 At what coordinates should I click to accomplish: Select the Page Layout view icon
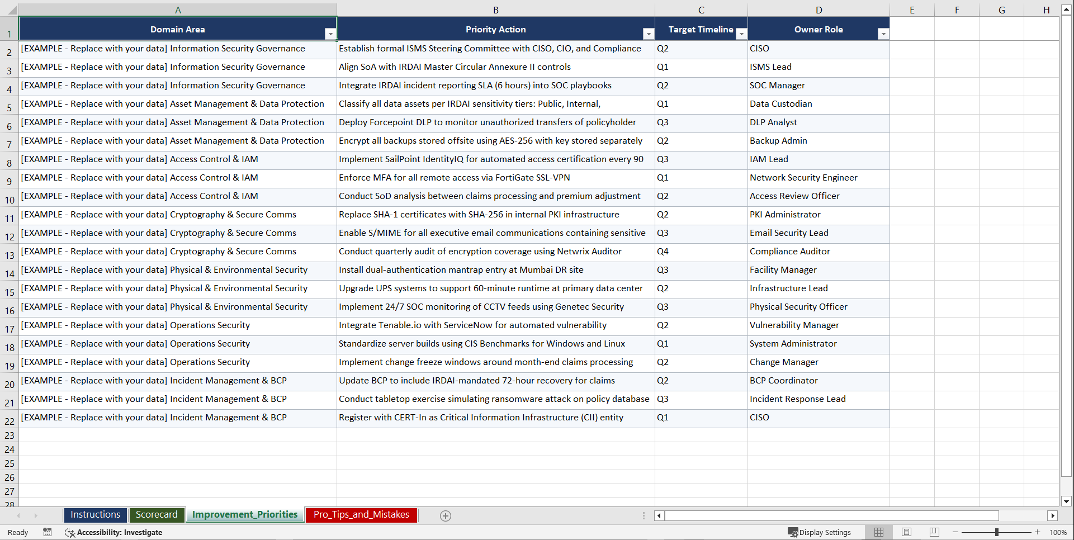coord(906,532)
